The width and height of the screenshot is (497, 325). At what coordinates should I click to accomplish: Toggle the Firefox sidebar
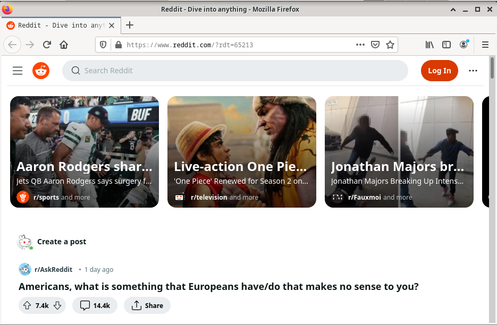coord(447,45)
